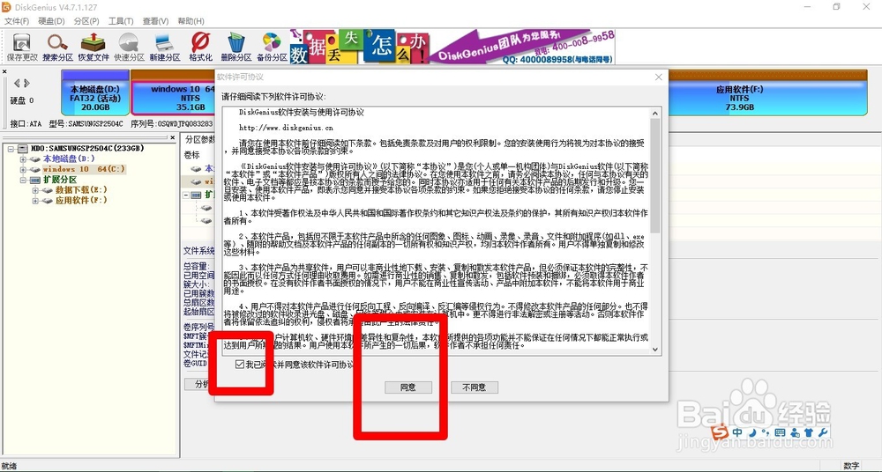Go to next disk with right arrow

click(x=26, y=83)
